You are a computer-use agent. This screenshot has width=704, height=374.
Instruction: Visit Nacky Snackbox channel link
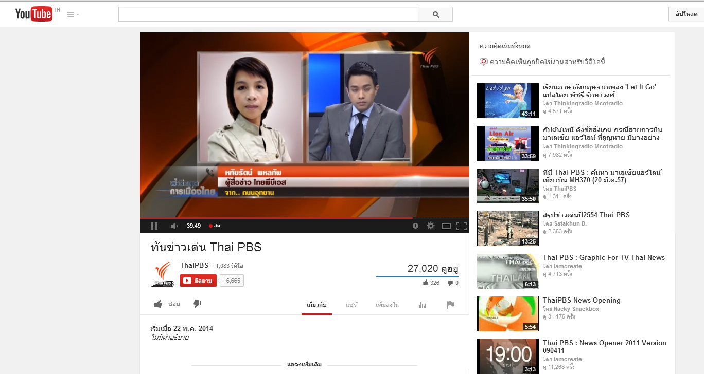(x=576, y=309)
